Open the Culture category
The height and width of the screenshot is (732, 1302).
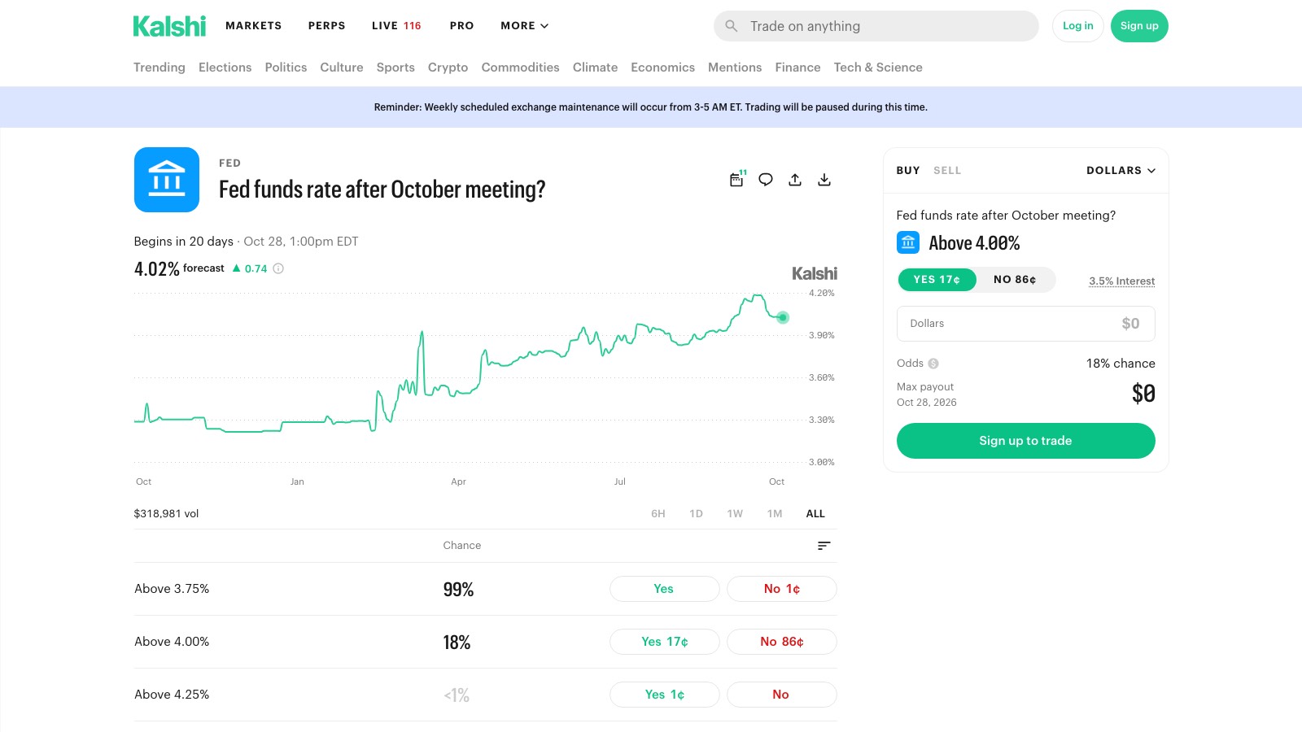pos(342,68)
